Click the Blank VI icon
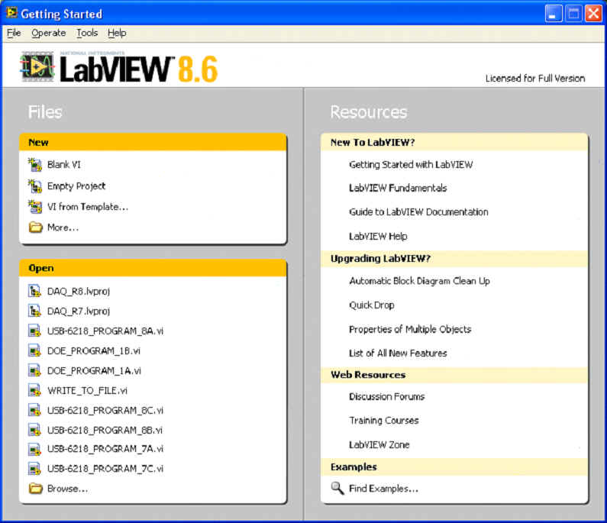Screen dimensions: 607x523 point(35,164)
